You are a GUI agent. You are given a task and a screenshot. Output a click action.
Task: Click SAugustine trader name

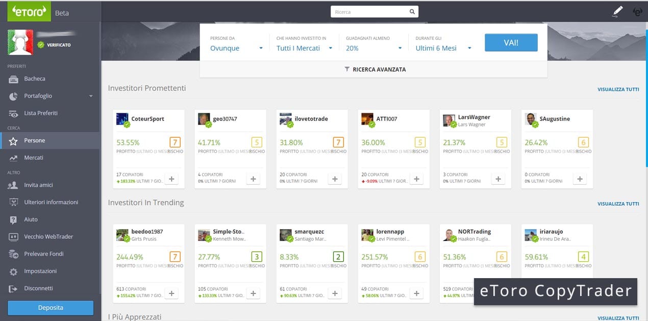[x=555, y=119]
